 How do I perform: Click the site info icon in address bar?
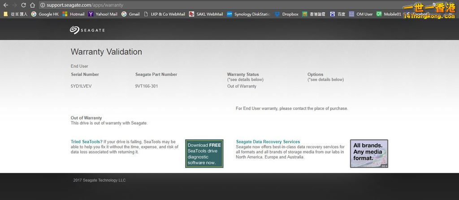coord(43,5)
